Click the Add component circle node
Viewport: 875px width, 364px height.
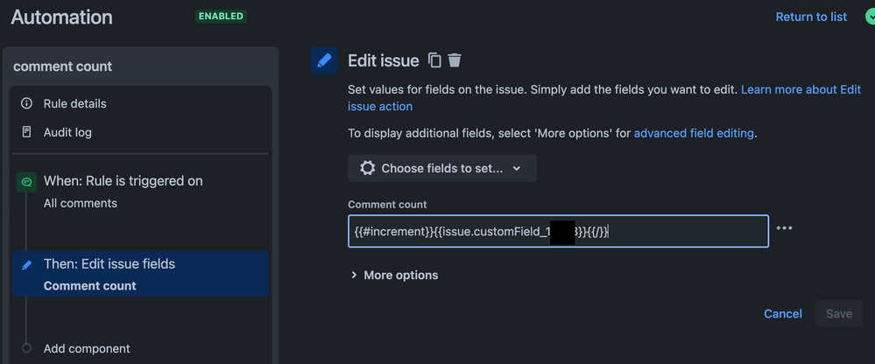pyautogui.click(x=26, y=348)
